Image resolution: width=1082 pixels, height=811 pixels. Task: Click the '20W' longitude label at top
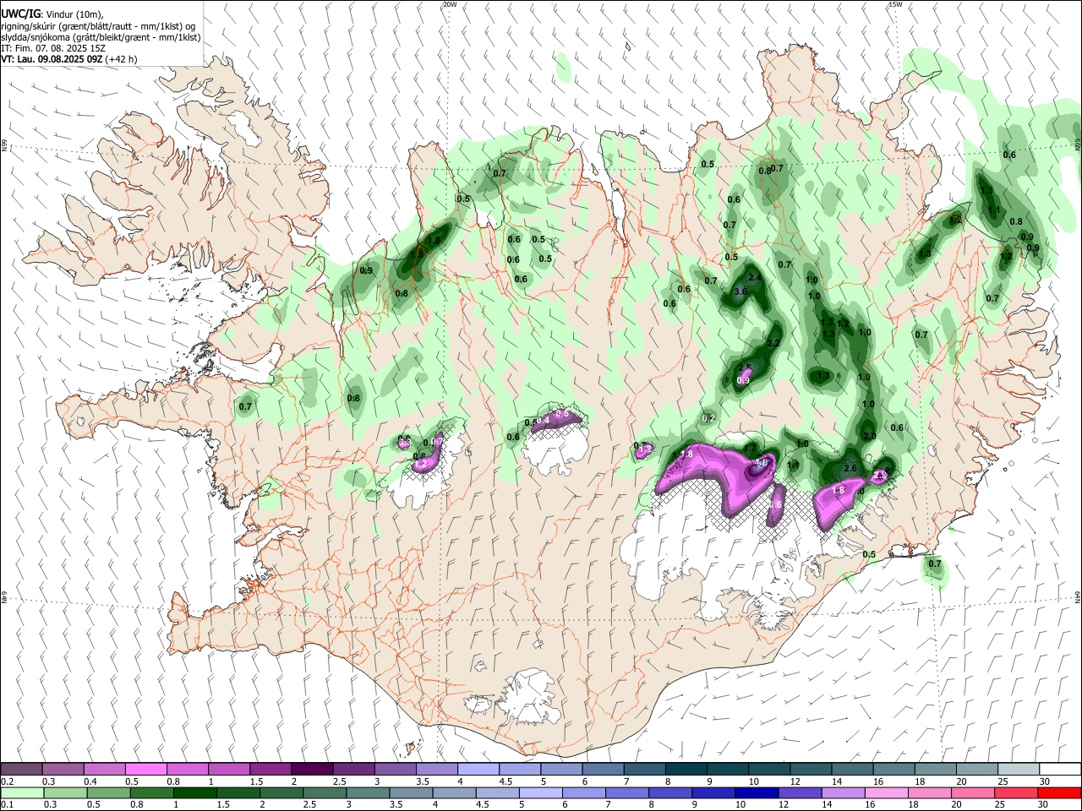450,4
